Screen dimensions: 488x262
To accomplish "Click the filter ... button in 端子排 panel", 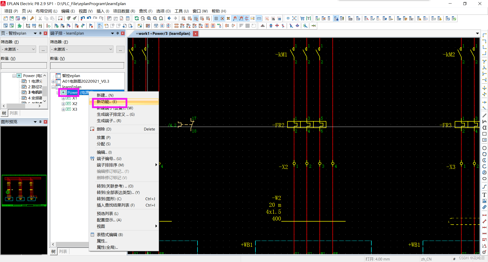I will pos(120,49).
